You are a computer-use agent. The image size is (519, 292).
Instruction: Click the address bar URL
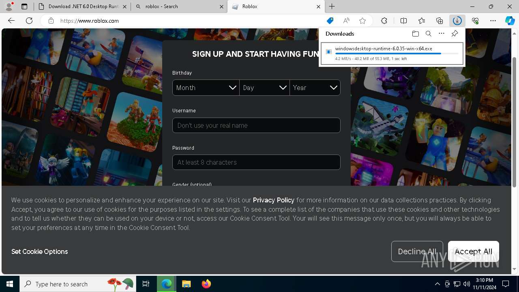pos(89,21)
